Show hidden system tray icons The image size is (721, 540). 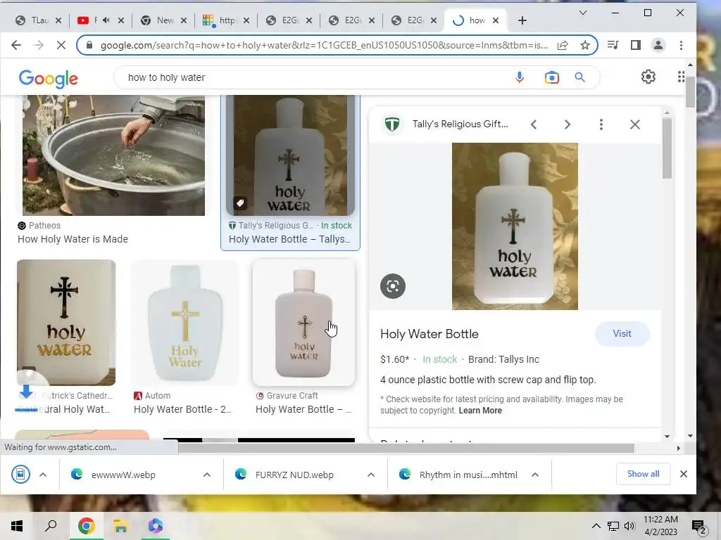596,526
